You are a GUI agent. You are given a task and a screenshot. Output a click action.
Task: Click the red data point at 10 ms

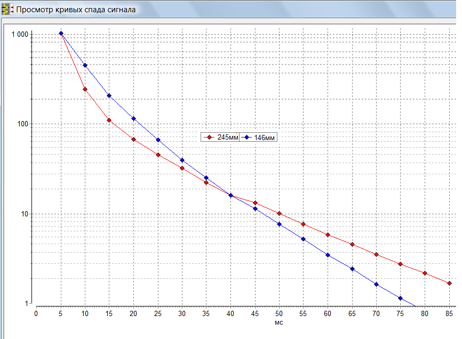click(x=85, y=89)
